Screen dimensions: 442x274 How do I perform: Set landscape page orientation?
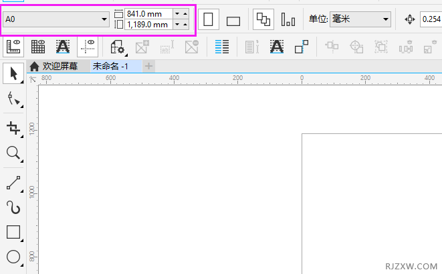[233, 21]
